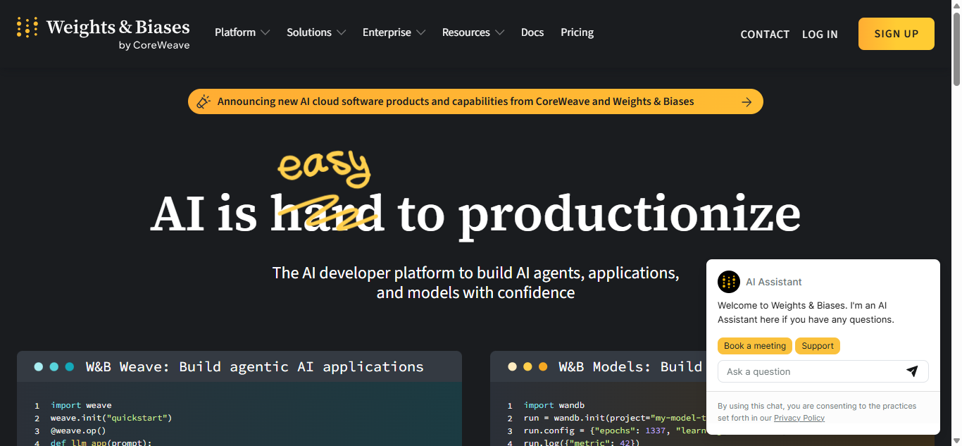The height and width of the screenshot is (446, 962).
Task: Click the orange dot in Models code window
Action: (543, 366)
